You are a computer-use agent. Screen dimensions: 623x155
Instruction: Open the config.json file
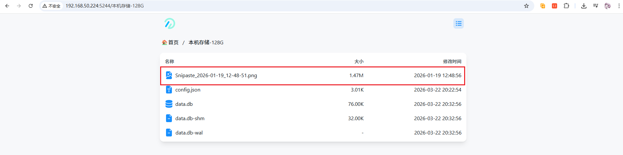coord(188,90)
